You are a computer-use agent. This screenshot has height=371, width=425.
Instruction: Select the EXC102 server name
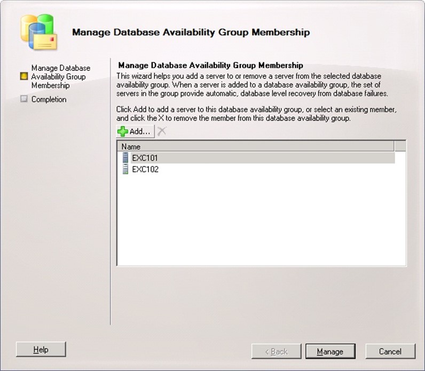145,170
